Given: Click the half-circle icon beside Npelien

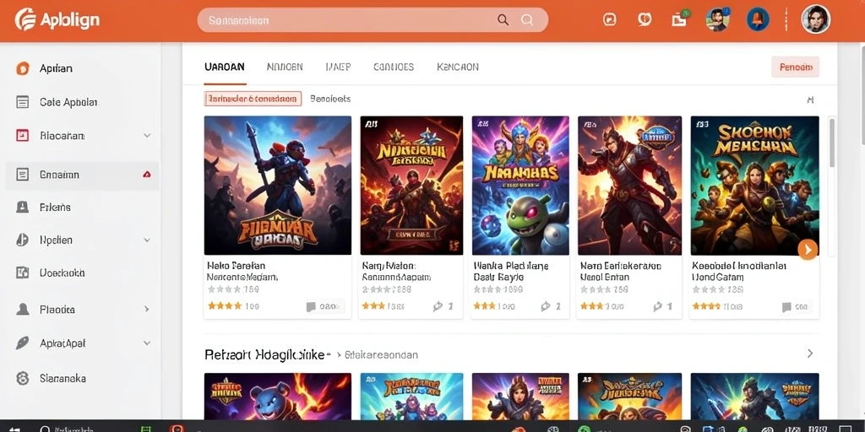Looking at the screenshot, I should pos(22,240).
